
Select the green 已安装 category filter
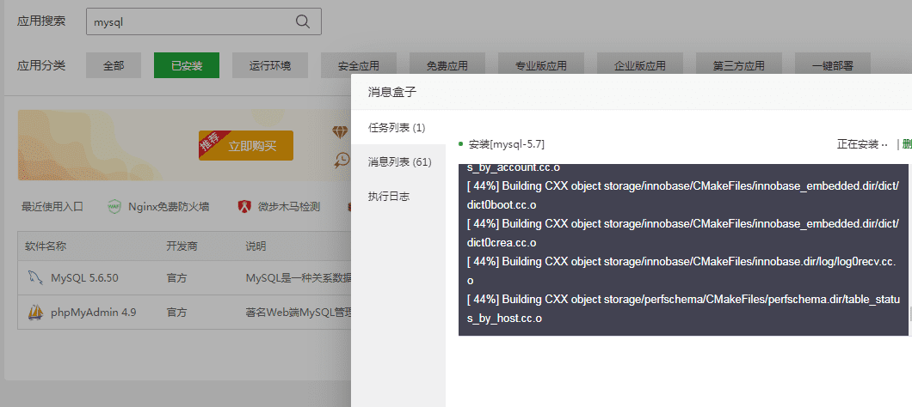click(x=187, y=65)
